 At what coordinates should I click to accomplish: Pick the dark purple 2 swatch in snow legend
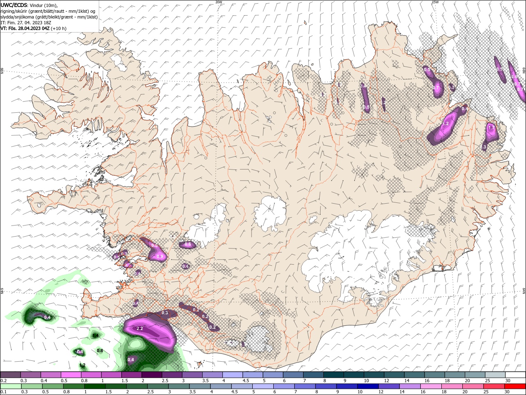pos(152,375)
